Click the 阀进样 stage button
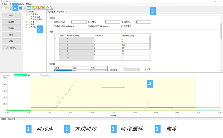 pyautogui.click(x=11, y=22)
